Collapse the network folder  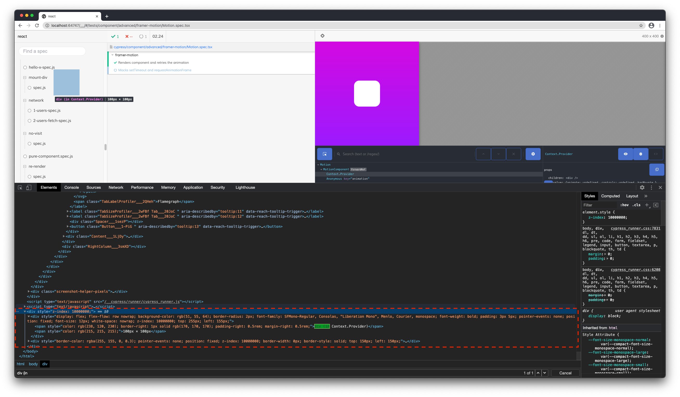25,100
